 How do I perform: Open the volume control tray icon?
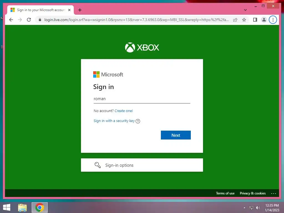[x=258, y=208]
